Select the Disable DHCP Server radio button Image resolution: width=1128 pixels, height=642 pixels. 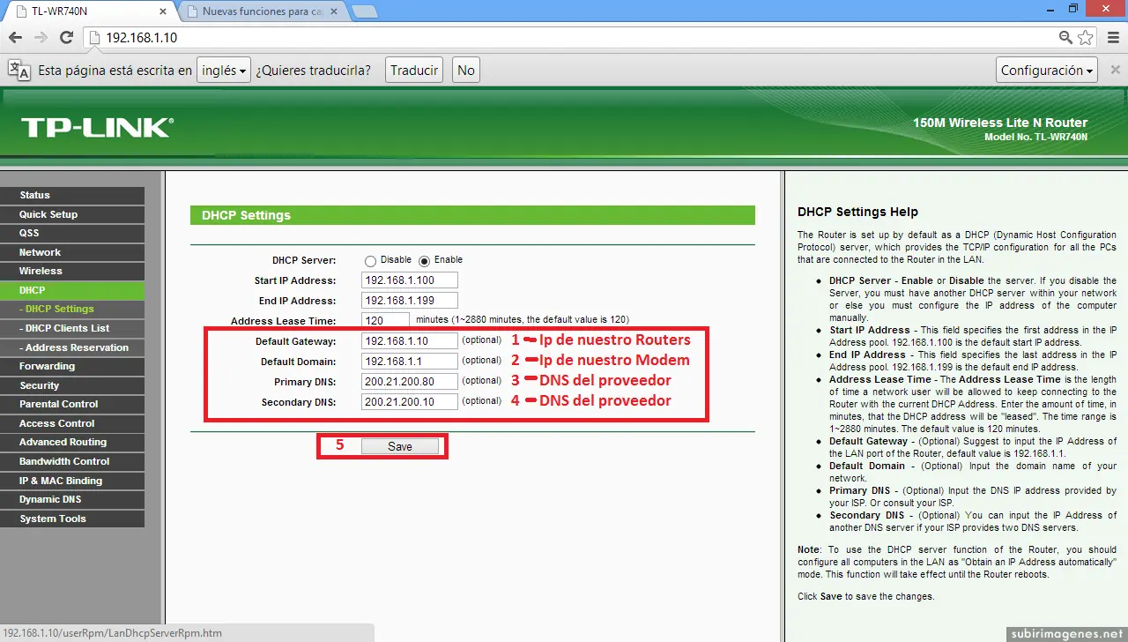(x=370, y=261)
